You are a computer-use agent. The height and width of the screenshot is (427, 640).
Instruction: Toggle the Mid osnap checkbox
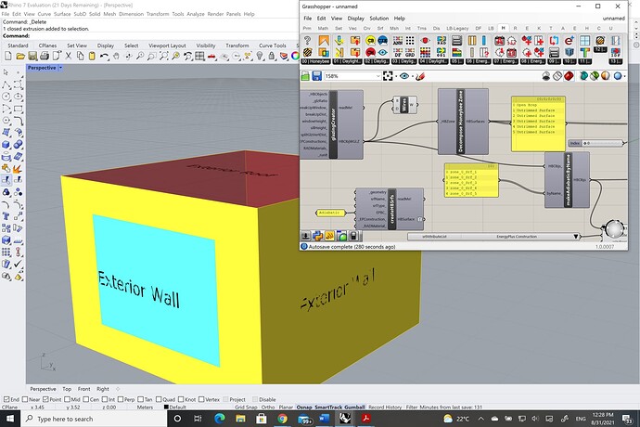[68, 399]
